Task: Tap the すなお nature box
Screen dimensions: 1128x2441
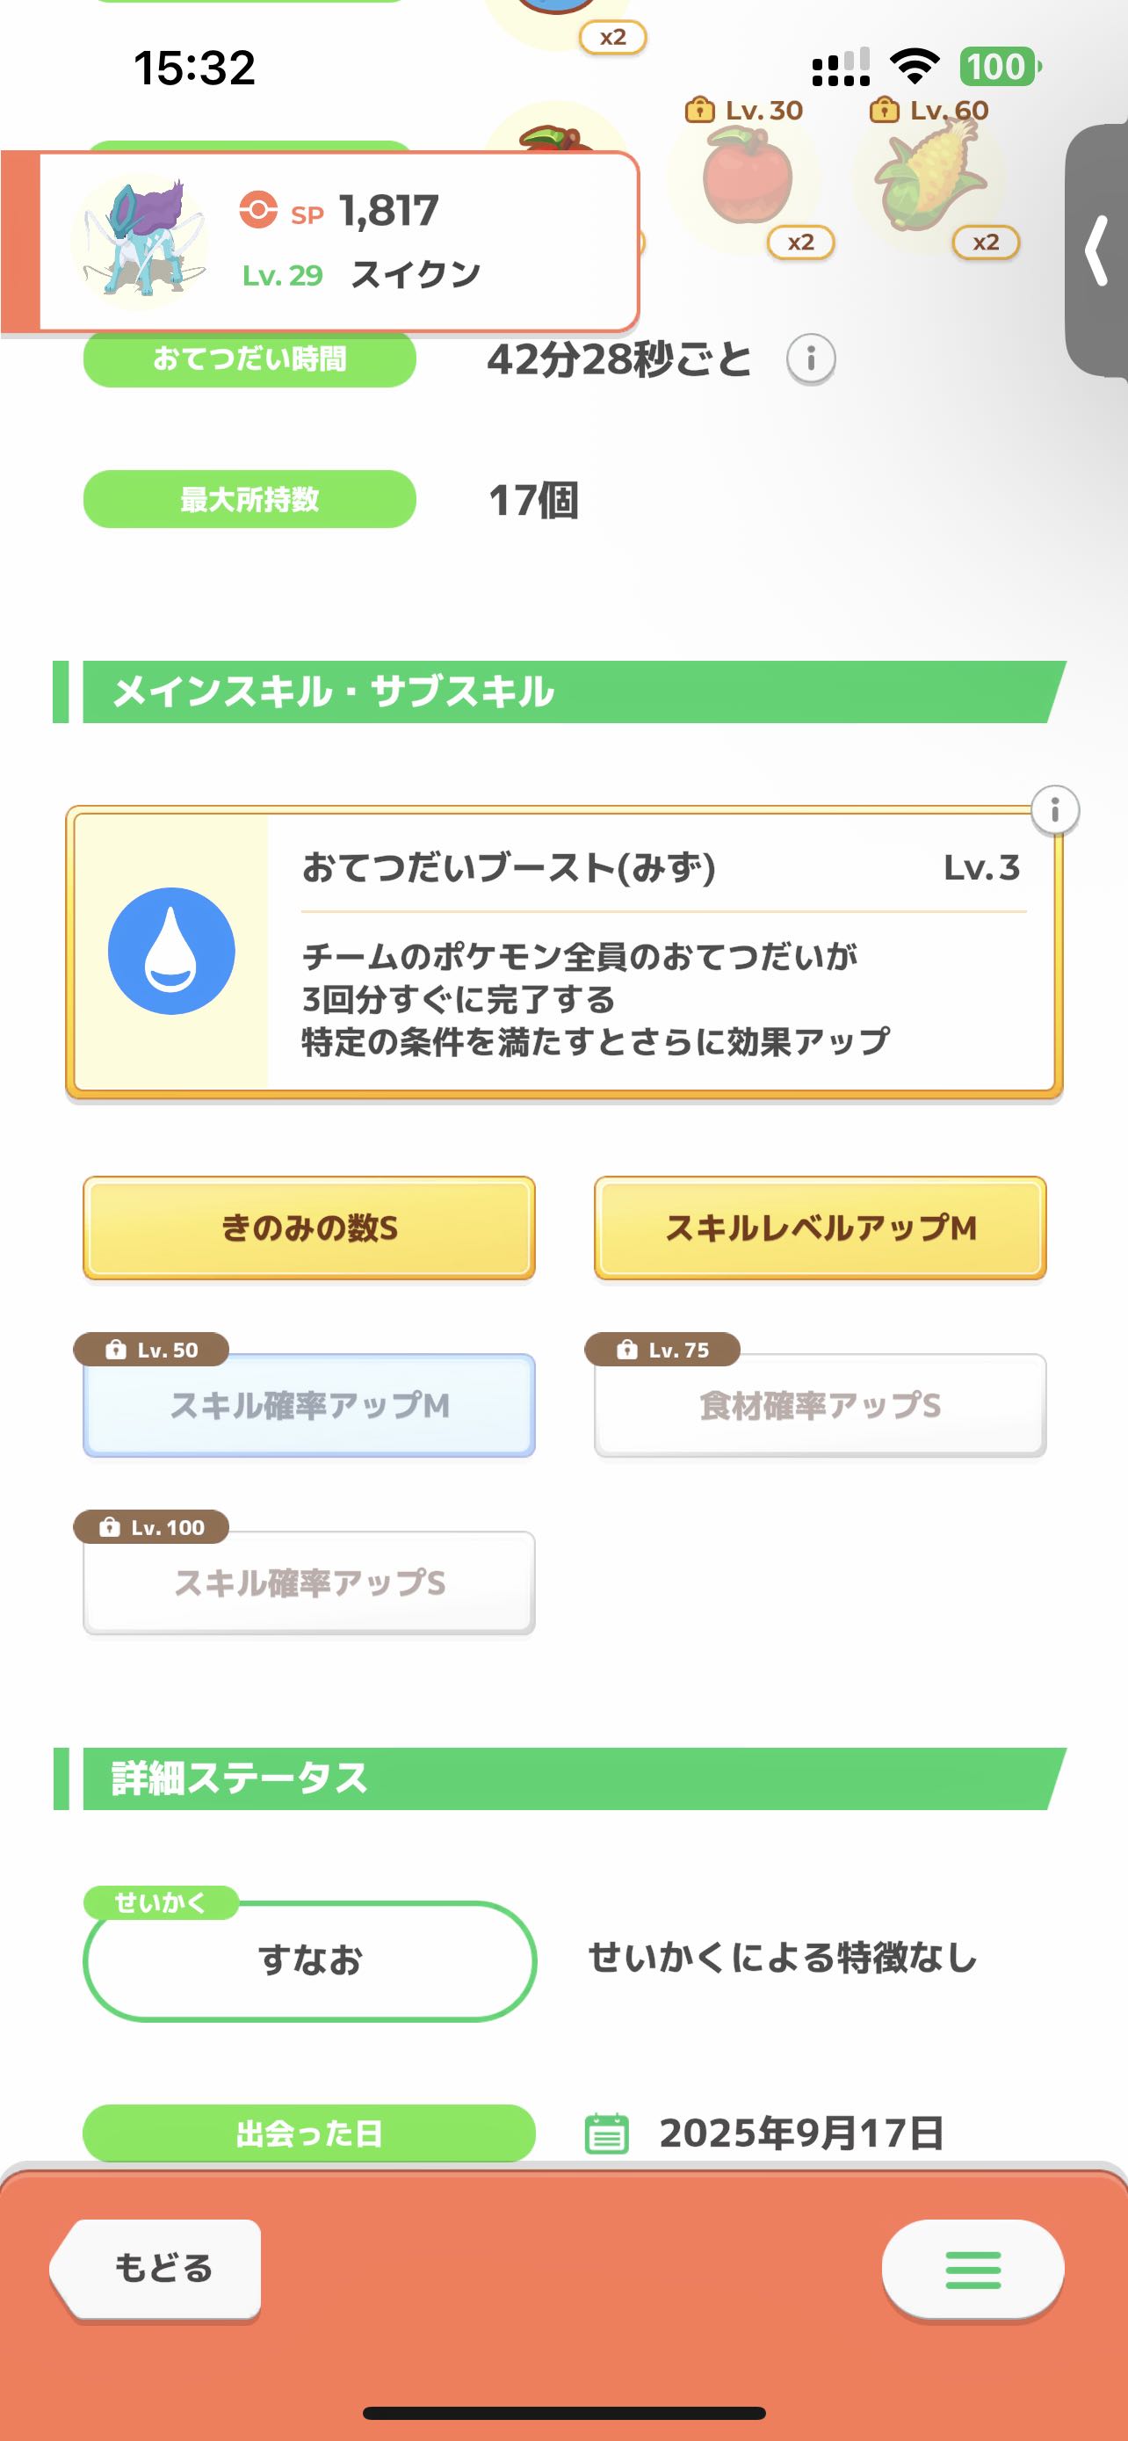Action: coord(310,1959)
